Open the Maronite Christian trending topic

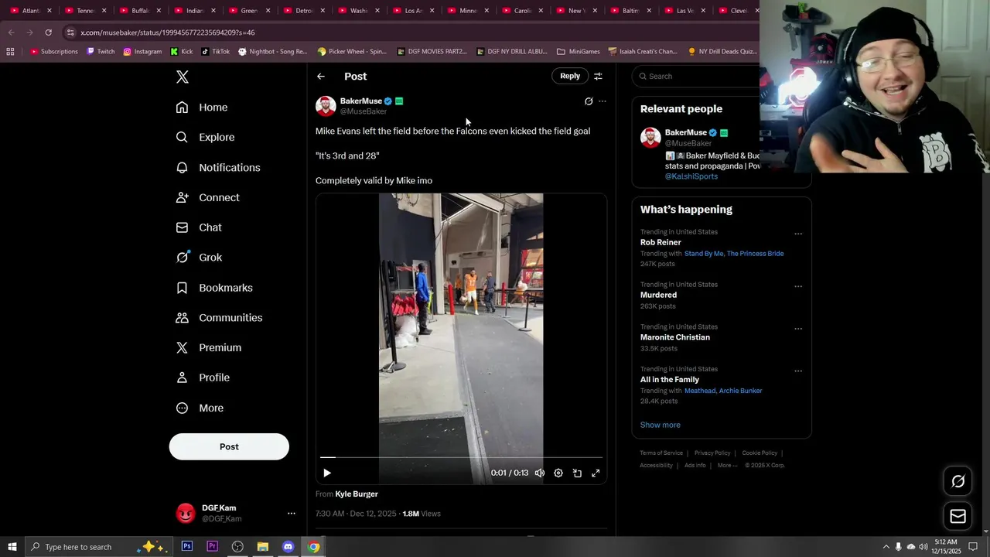pyautogui.click(x=675, y=337)
